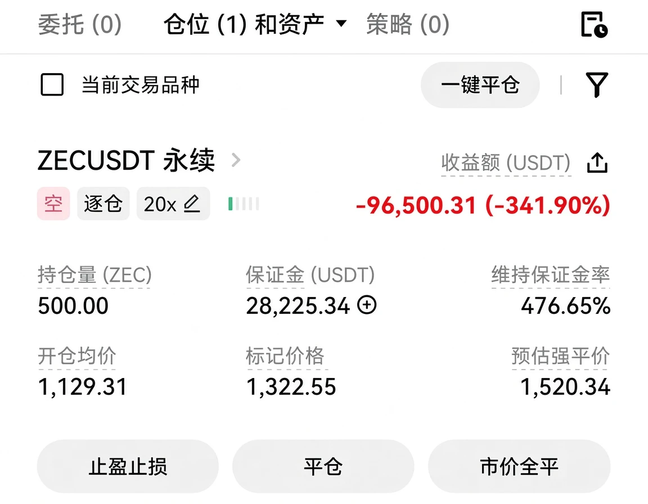Image resolution: width=648 pixels, height=504 pixels.
Task: Tap the 预估强平价 label
Action: click(x=560, y=355)
